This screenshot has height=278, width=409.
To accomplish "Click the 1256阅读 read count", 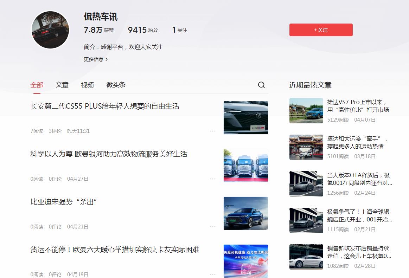I will [338, 193].
